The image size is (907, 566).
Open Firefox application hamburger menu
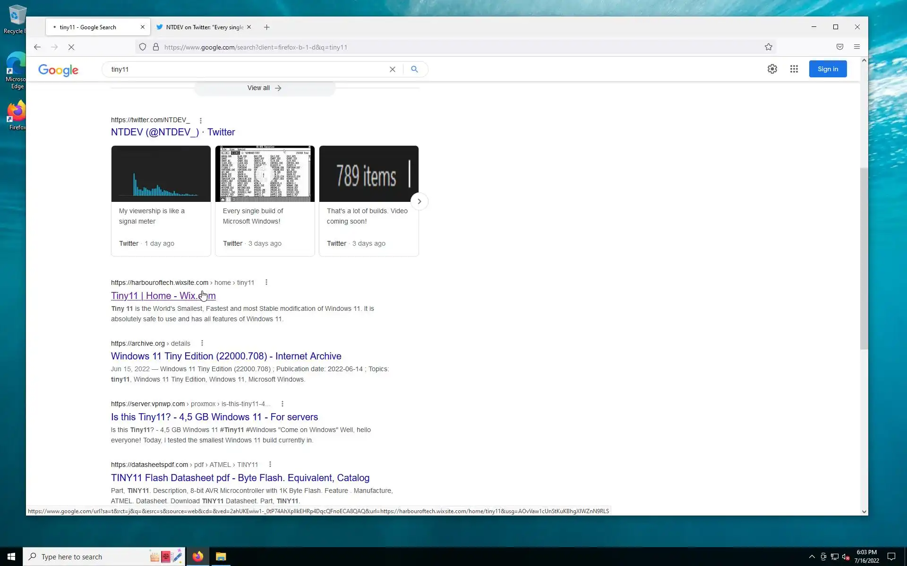pos(857,47)
